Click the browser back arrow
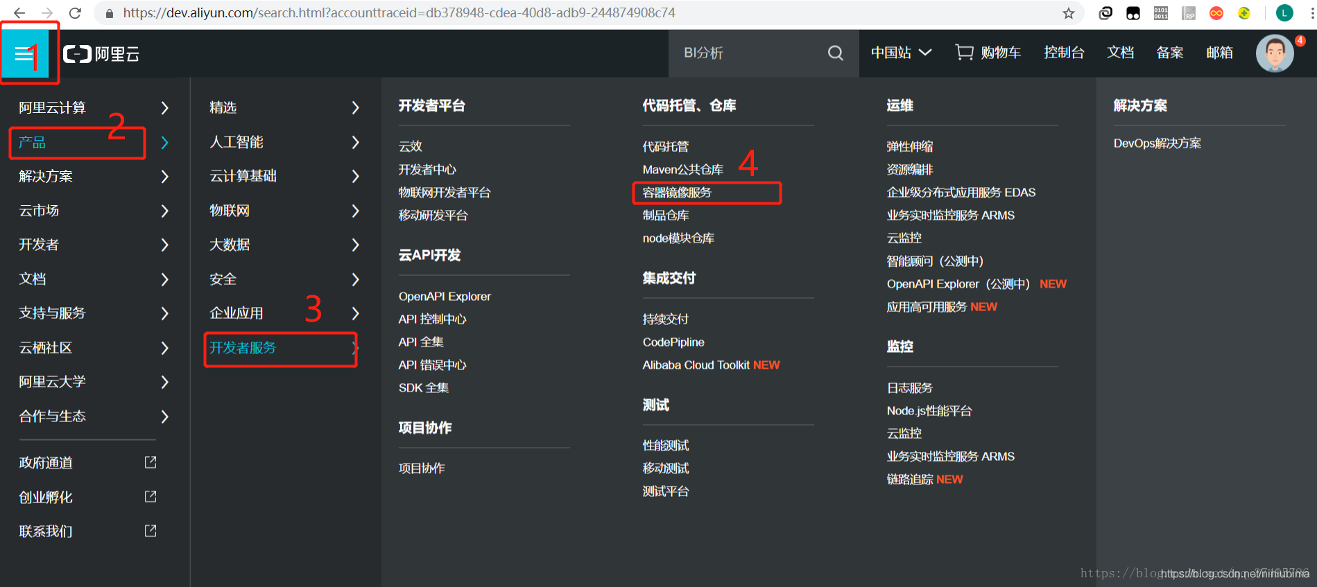 click(19, 12)
